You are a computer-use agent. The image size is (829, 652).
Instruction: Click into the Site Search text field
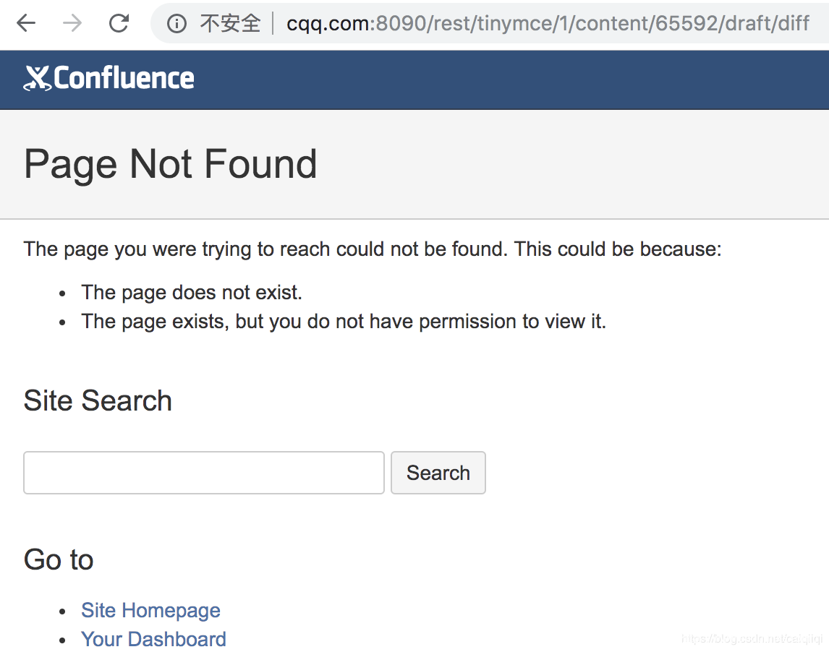[204, 473]
